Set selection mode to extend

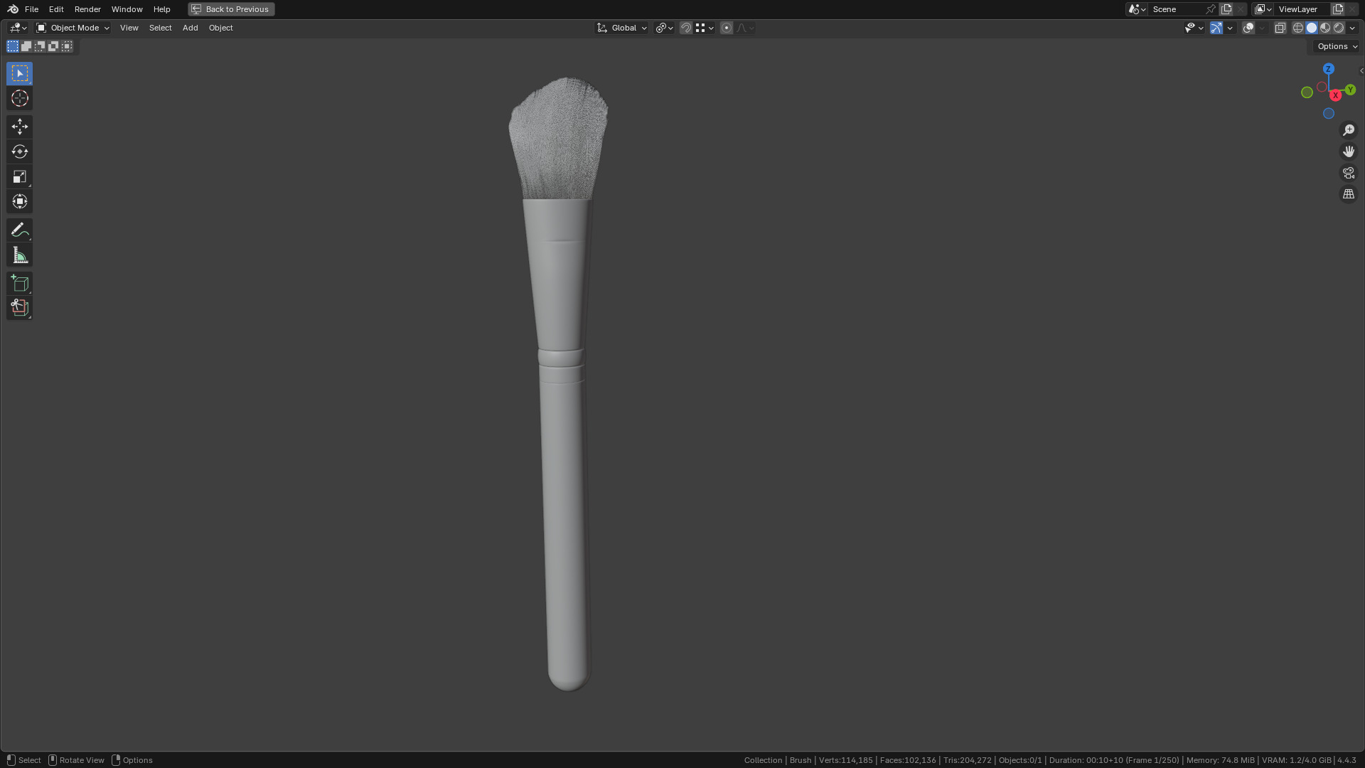(26, 46)
